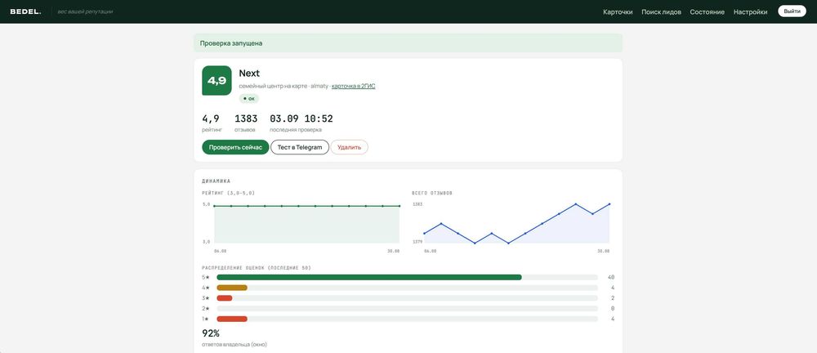Viewport: 817px width, 353px height.
Task: Click the 5★ green distribution bar
Action: (369, 277)
